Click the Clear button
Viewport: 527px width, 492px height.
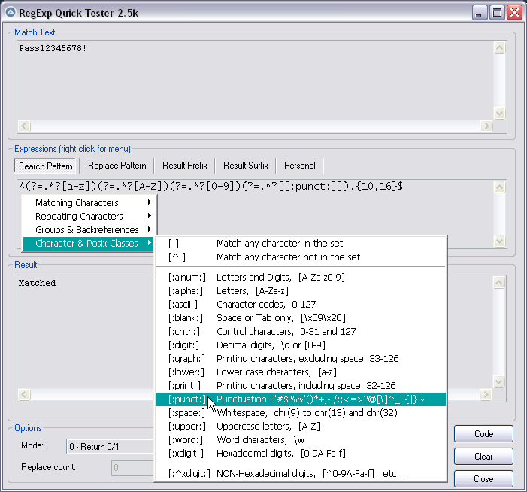[483, 457]
